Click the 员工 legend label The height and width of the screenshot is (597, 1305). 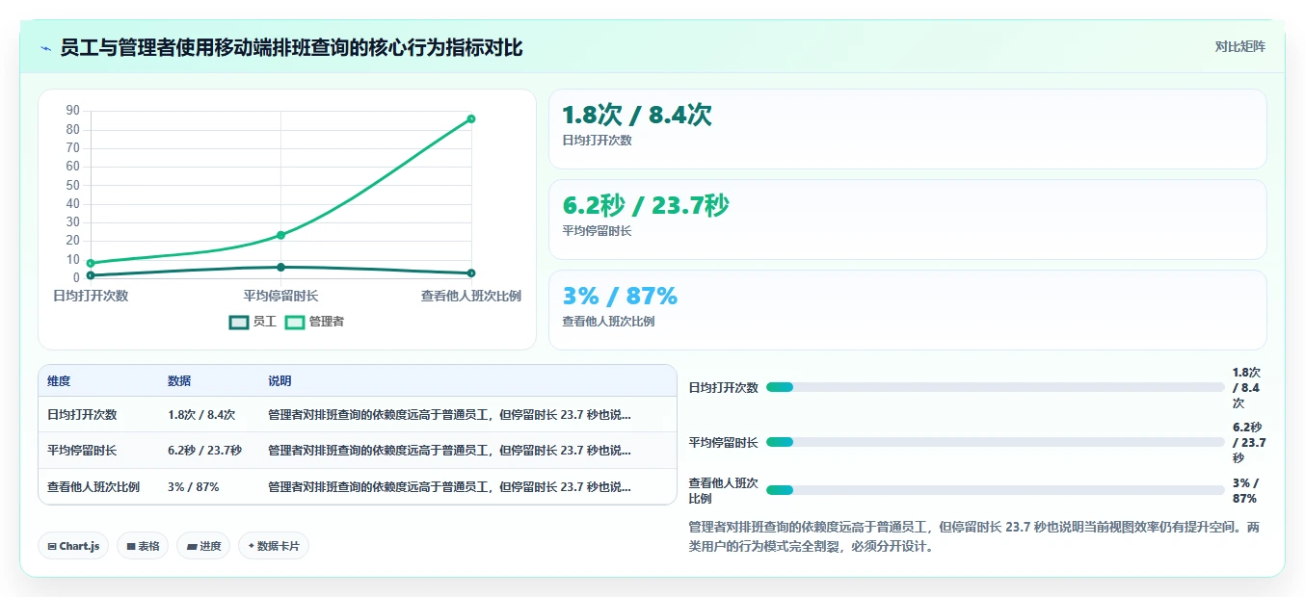click(264, 323)
